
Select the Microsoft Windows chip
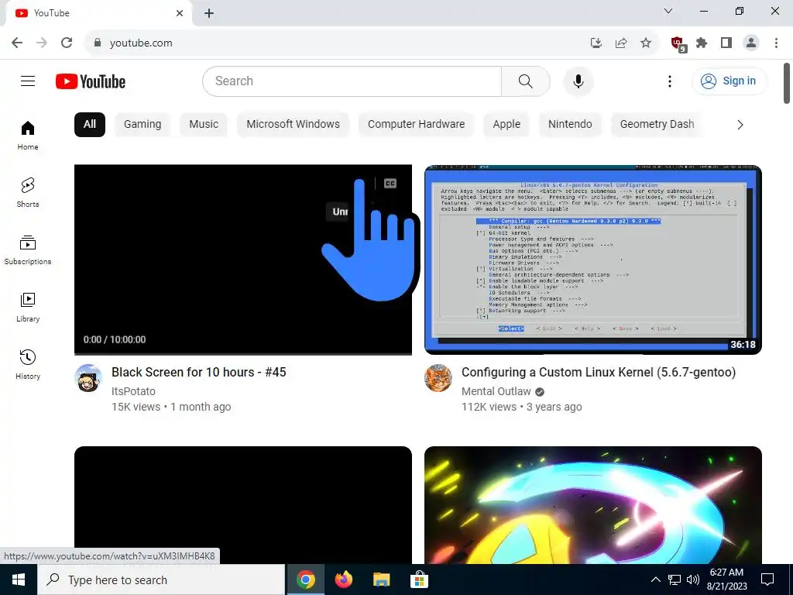tap(294, 125)
